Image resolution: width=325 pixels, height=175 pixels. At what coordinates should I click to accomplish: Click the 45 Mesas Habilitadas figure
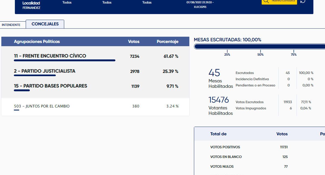pos(214,73)
